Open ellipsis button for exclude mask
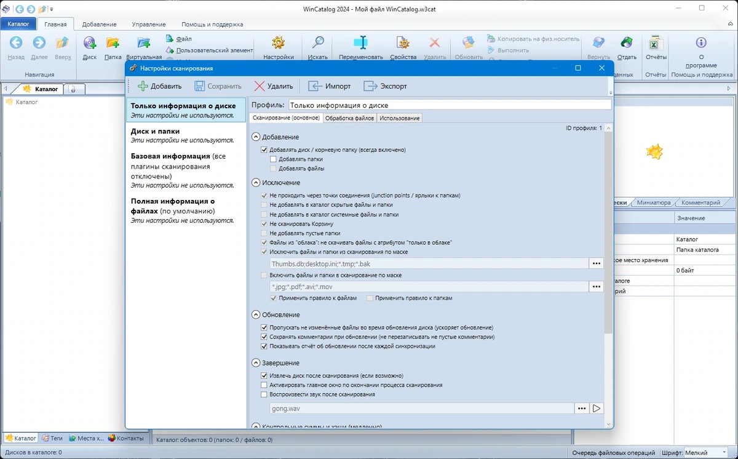This screenshot has width=738, height=459. click(x=596, y=263)
